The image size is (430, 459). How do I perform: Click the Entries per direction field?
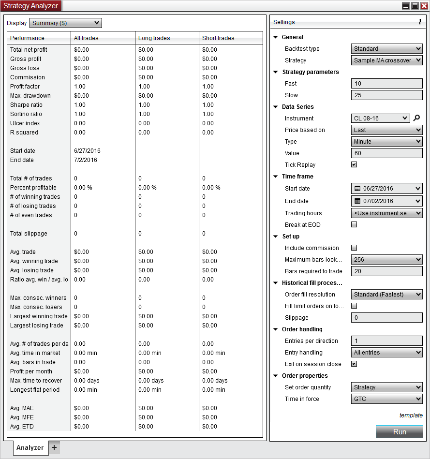click(x=386, y=341)
